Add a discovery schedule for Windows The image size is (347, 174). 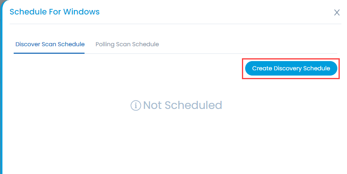click(291, 68)
